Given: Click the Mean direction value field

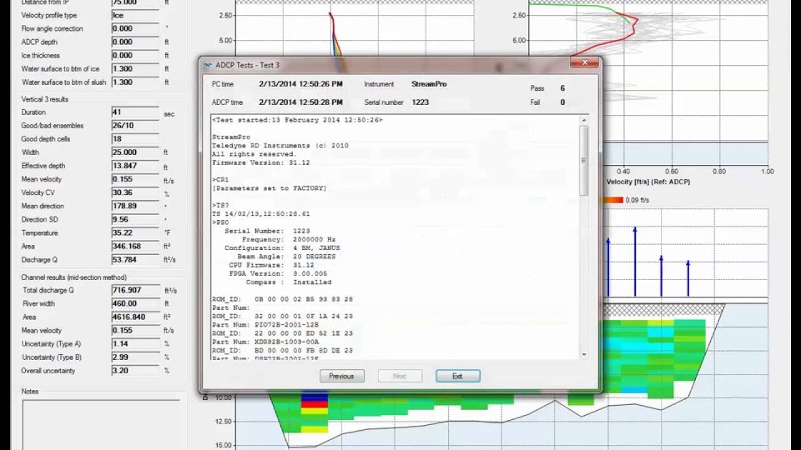Looking at the screenshot, I should tap(135, 206).
